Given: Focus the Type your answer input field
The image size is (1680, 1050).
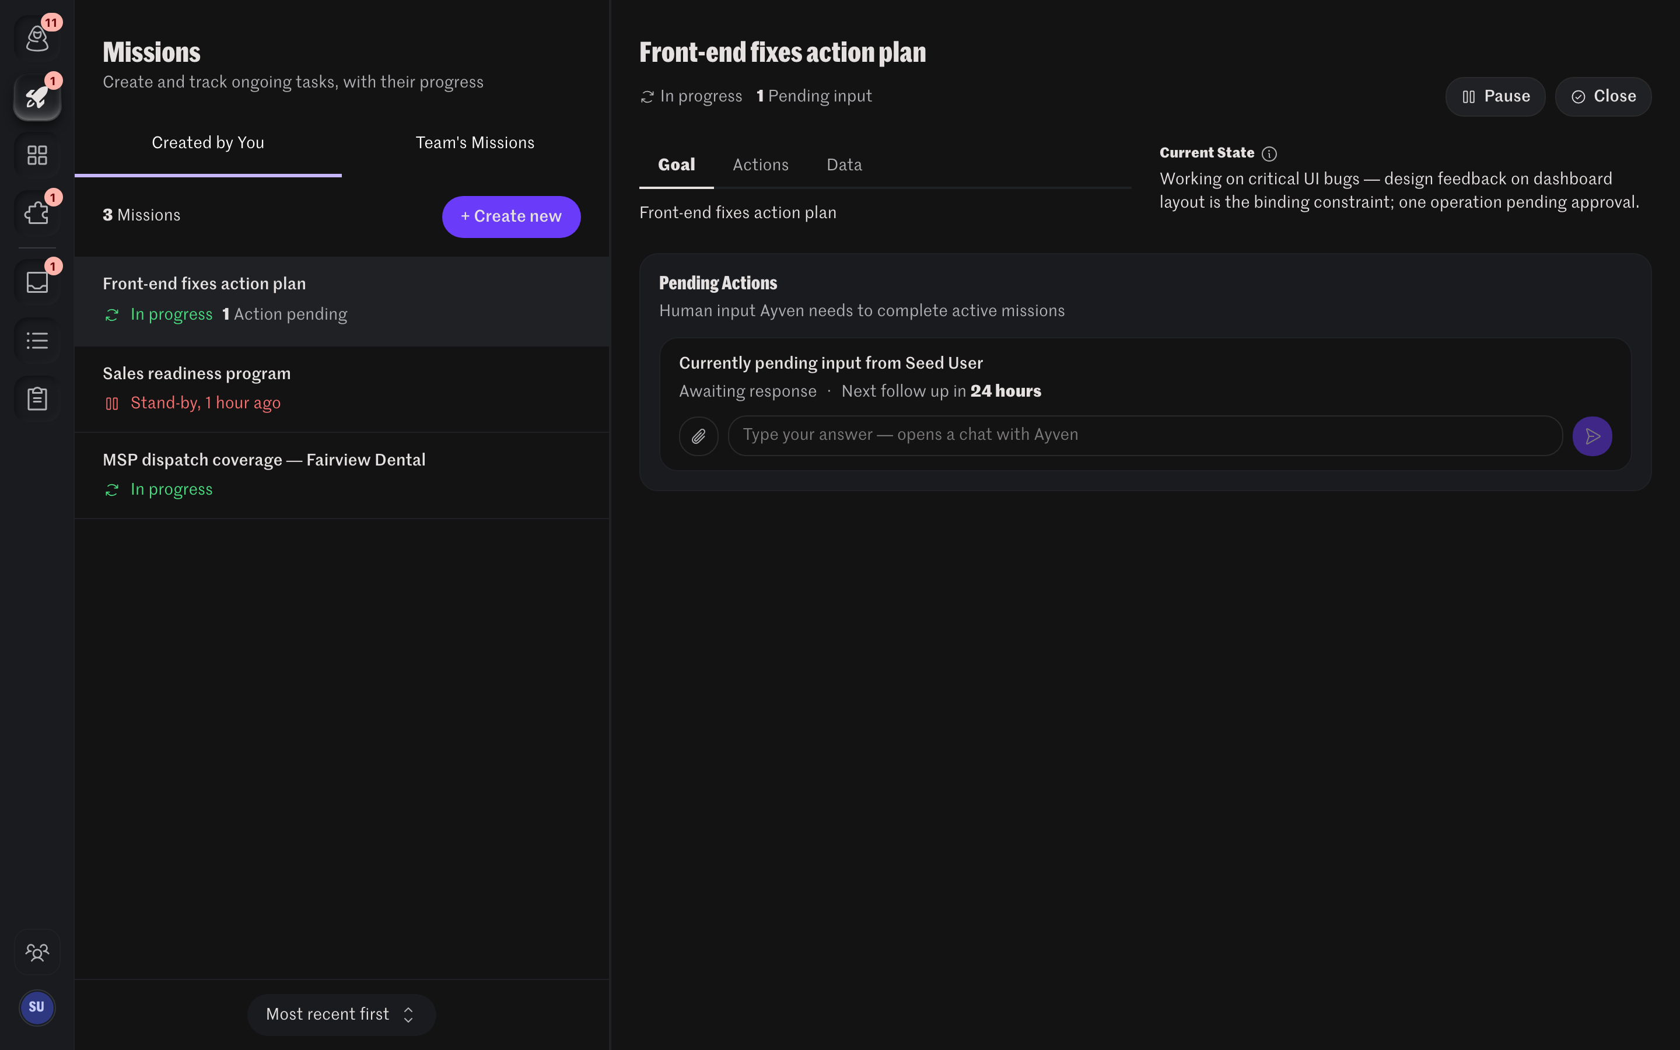Looking at the screenshot, I should click(1144, 435).
